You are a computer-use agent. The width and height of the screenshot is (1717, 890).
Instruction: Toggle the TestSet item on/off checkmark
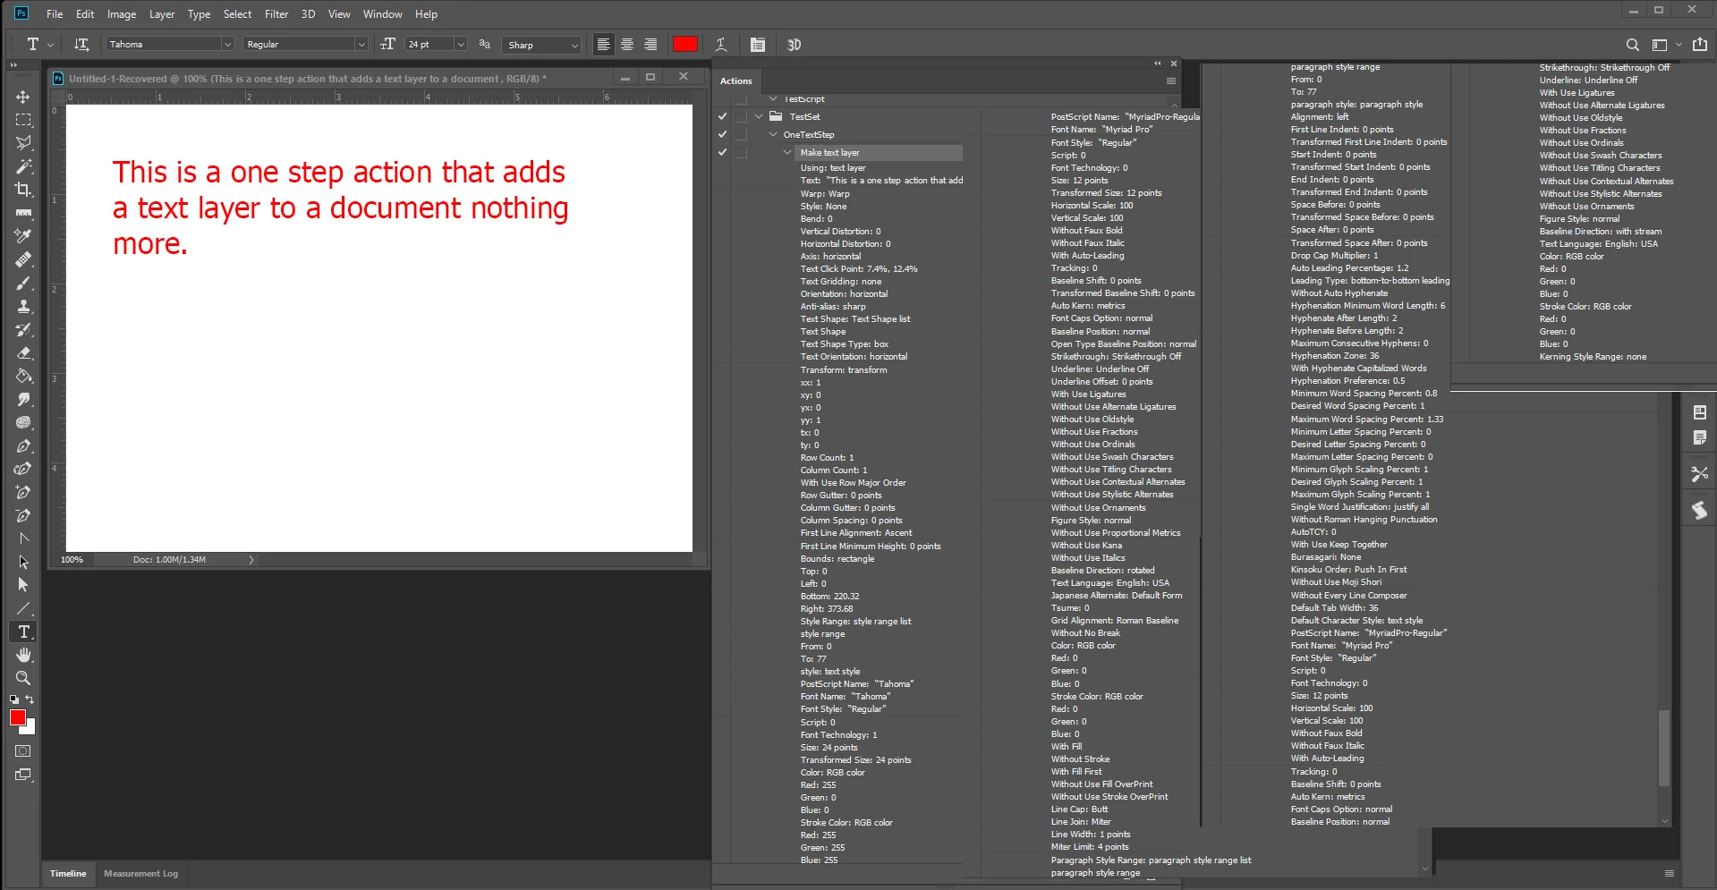coord(722,116)
